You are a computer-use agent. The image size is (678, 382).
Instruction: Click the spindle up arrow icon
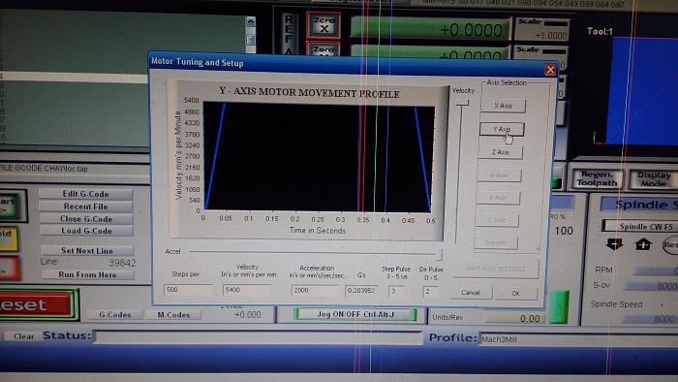(x=643, y=244)
